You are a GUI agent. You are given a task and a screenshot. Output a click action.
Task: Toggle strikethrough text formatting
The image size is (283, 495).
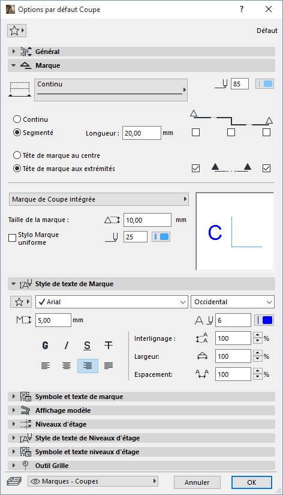pyautogui.click(x=109, y=346)
